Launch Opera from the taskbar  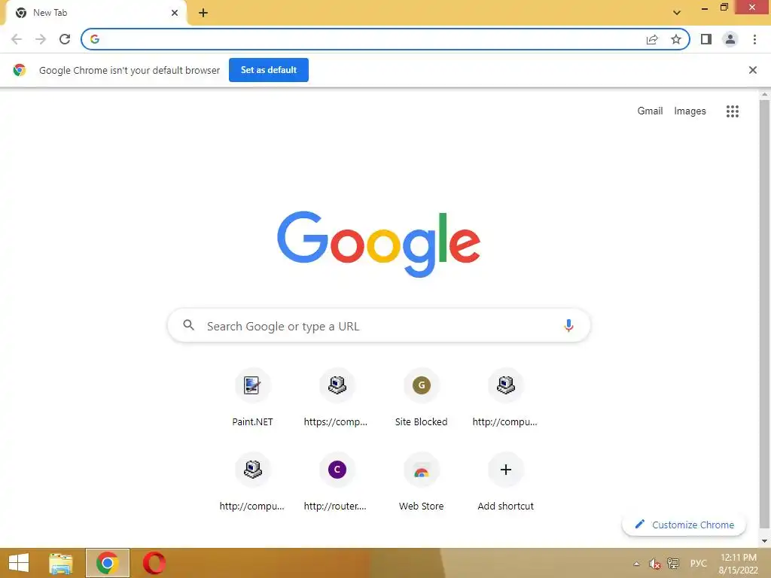[154, 563]
